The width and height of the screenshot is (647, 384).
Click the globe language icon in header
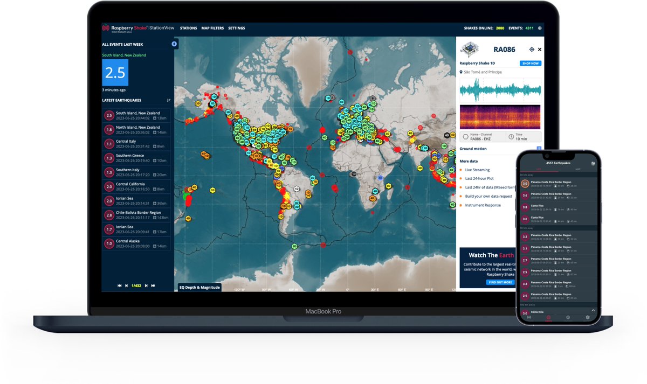(x=540, y=28)
